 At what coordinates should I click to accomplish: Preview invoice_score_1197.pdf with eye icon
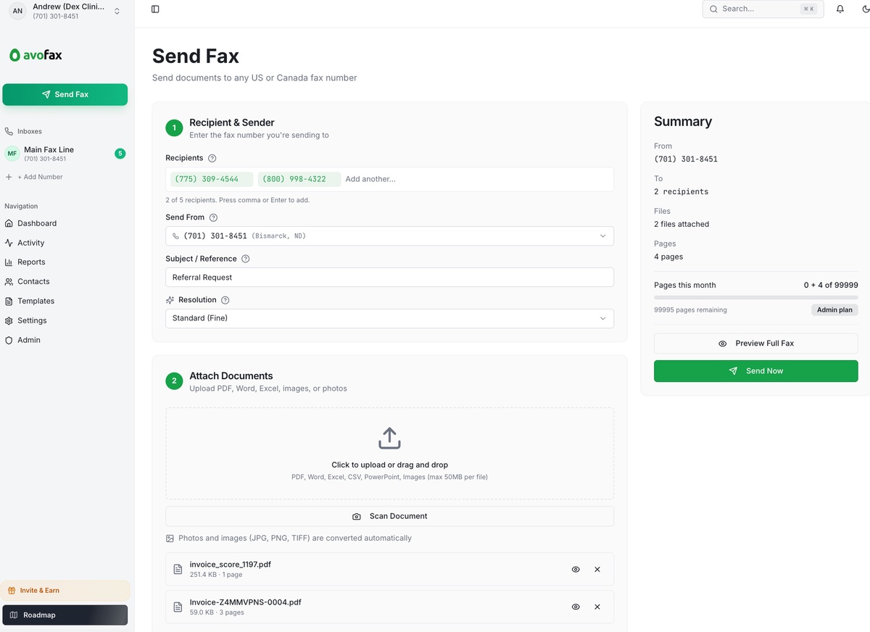point(576,570)
